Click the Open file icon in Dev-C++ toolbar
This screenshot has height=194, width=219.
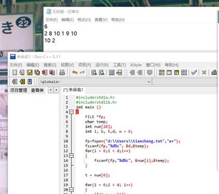point(22,73)
